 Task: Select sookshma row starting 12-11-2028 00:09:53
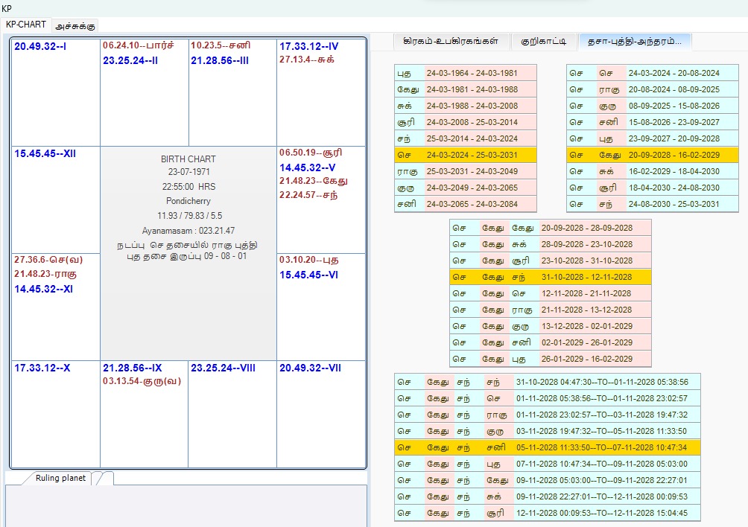548,513
